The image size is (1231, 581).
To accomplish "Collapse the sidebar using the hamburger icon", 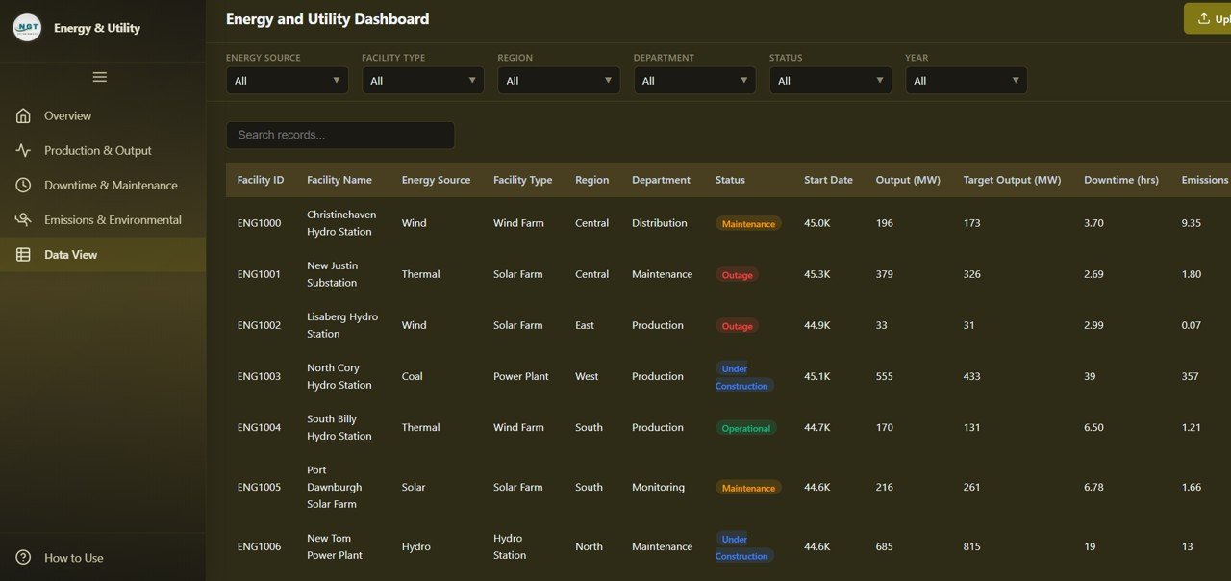I will click(99, 77).
